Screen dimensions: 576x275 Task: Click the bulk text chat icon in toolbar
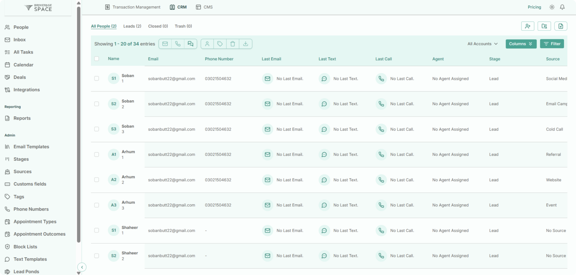coord(190,44)
